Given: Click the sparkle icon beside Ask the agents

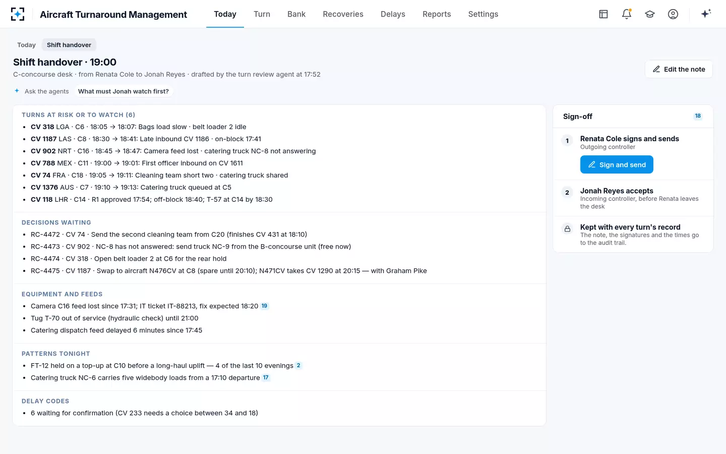Looking at the screenshot, I should tap(17, 91).
